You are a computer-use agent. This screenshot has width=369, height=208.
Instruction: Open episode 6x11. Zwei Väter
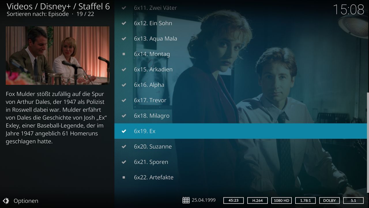click(241, 8)
